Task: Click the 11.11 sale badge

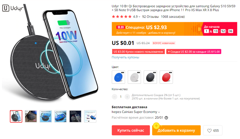Action: coord(120,27)
